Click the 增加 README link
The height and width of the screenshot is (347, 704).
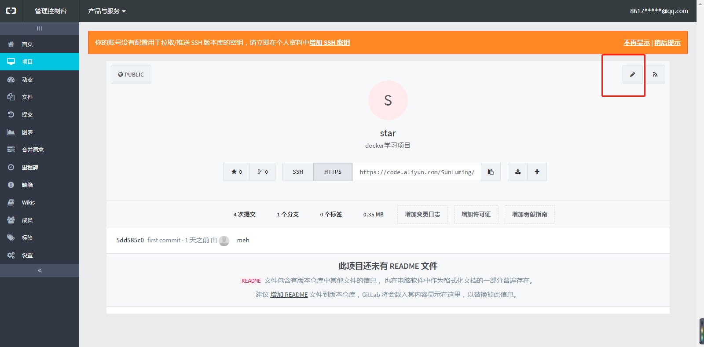click(x=289, y=295)
